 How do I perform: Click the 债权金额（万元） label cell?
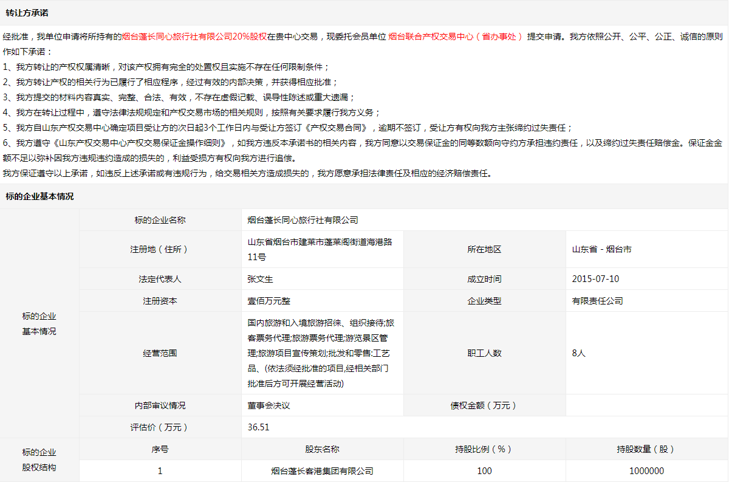[485, 405]
